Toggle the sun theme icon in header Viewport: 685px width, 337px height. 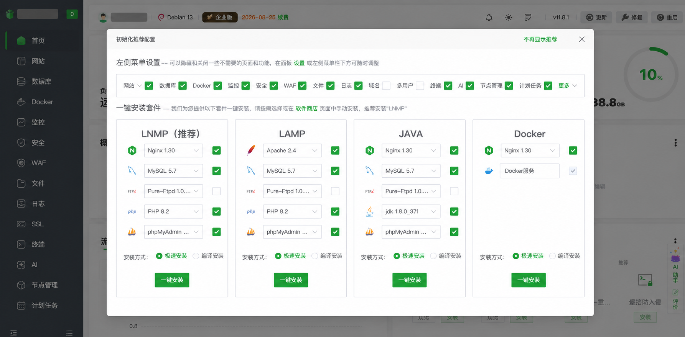pos(509,17)
